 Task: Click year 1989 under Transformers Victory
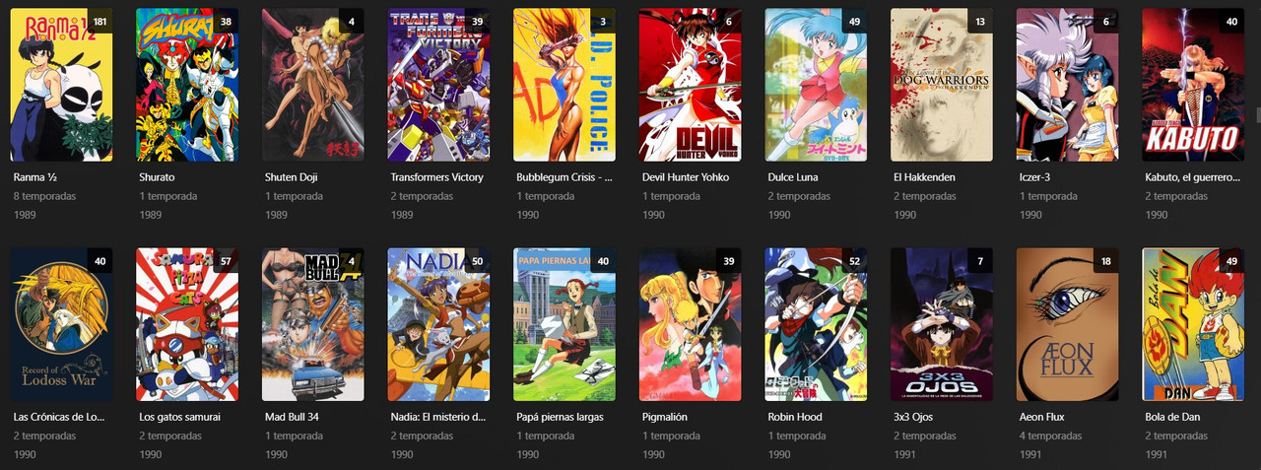coord(402,215)
